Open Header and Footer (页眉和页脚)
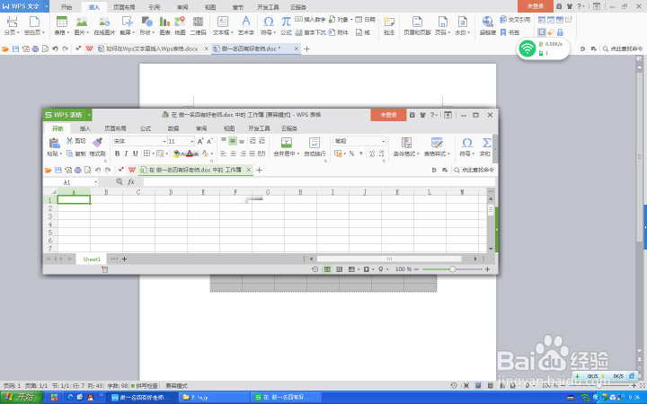 click(417, 25)
